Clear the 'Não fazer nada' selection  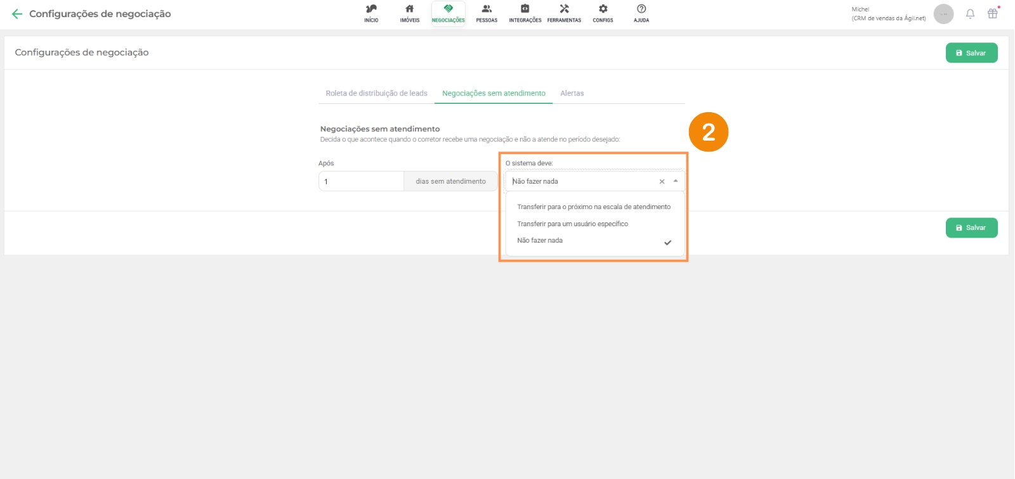tap(662, 182)
